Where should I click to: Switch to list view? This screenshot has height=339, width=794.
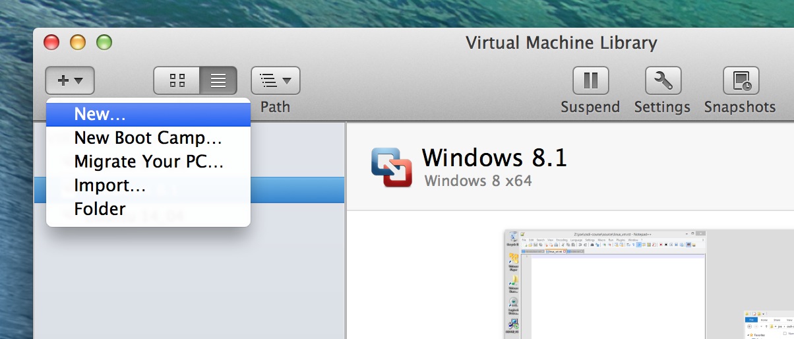tap(218, 80)
